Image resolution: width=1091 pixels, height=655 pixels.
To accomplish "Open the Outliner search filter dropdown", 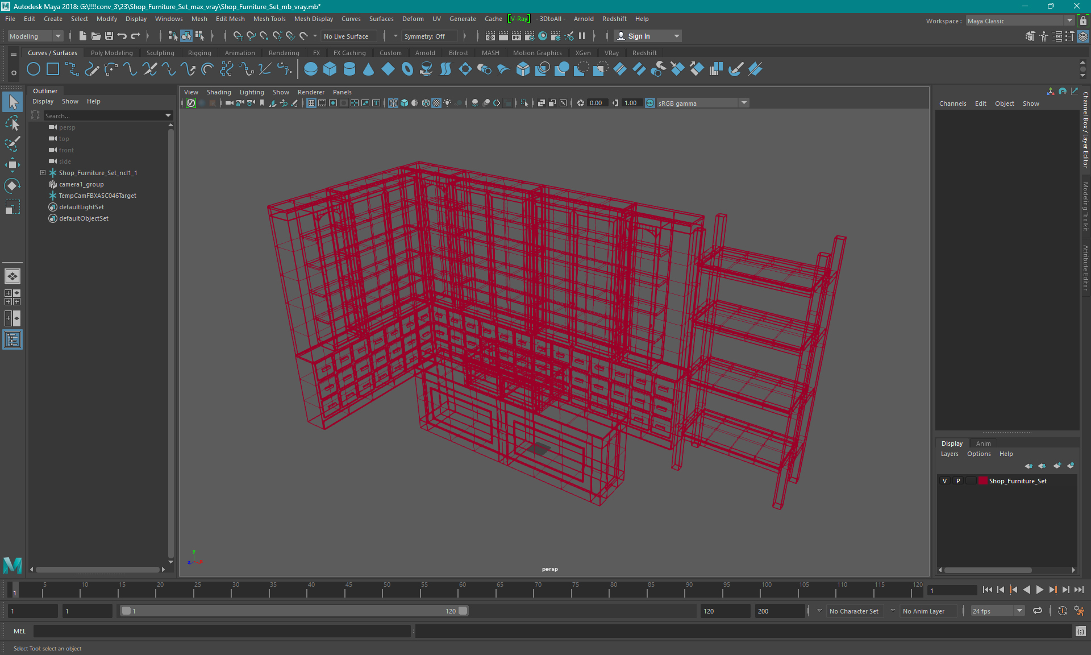I will 168,115.
